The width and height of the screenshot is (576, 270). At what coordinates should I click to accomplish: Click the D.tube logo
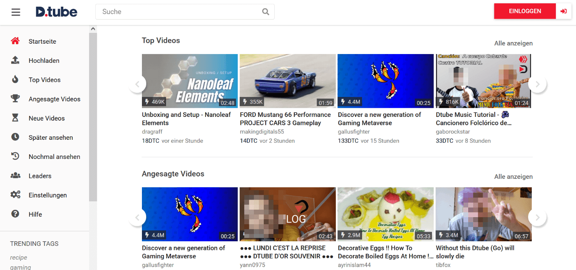[57, 12]
